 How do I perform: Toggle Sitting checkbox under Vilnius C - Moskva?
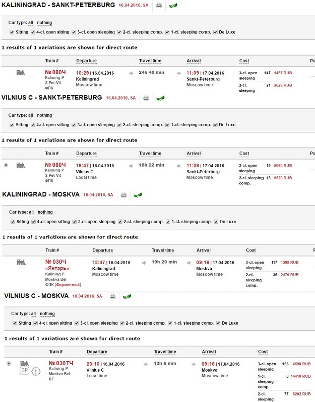15,323
